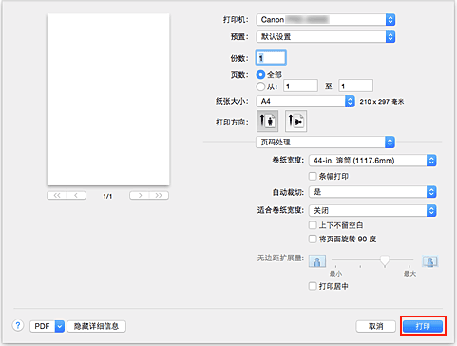Go to previous preview page

(76, 195)
